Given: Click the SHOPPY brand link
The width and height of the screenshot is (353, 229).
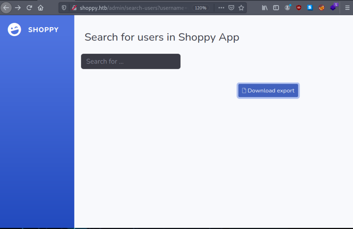Looking at the screenshot, I should 43,30.
